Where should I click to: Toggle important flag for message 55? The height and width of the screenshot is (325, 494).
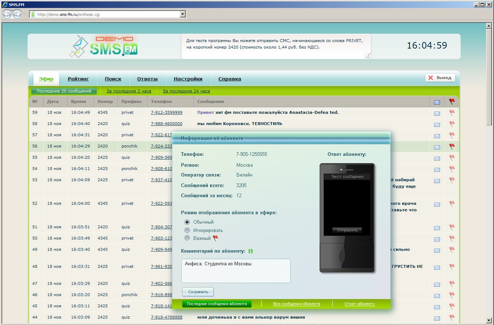point(452,158)
